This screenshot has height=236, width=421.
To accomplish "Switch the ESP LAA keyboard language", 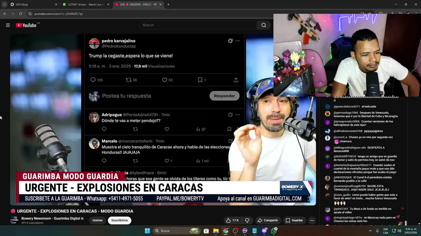I will (x=385, y=231).
